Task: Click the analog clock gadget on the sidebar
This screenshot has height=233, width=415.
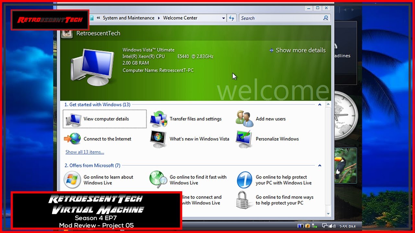Action: point(345,115)
